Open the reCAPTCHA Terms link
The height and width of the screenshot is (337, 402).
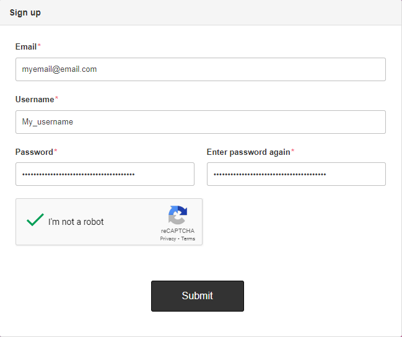point(188,239)
